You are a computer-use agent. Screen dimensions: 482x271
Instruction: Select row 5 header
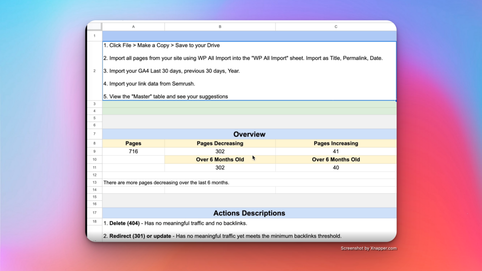point(94,118)
